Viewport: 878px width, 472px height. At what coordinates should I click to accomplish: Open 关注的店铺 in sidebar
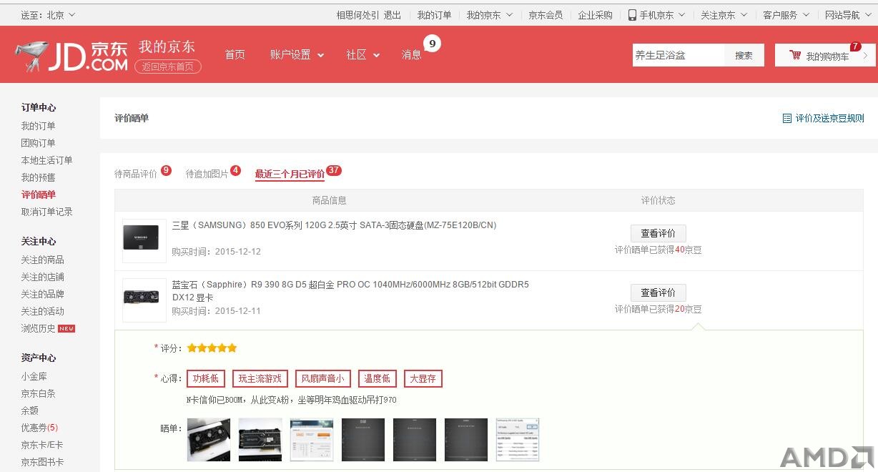pyautogui.click(x=42, y=277)
